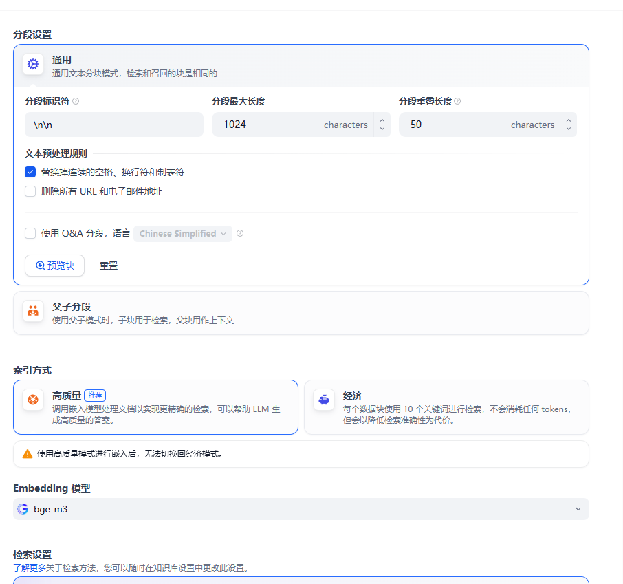
Task: Click the economy piggy bank icon
Action: pyautogui.click(x=324, y=400)
